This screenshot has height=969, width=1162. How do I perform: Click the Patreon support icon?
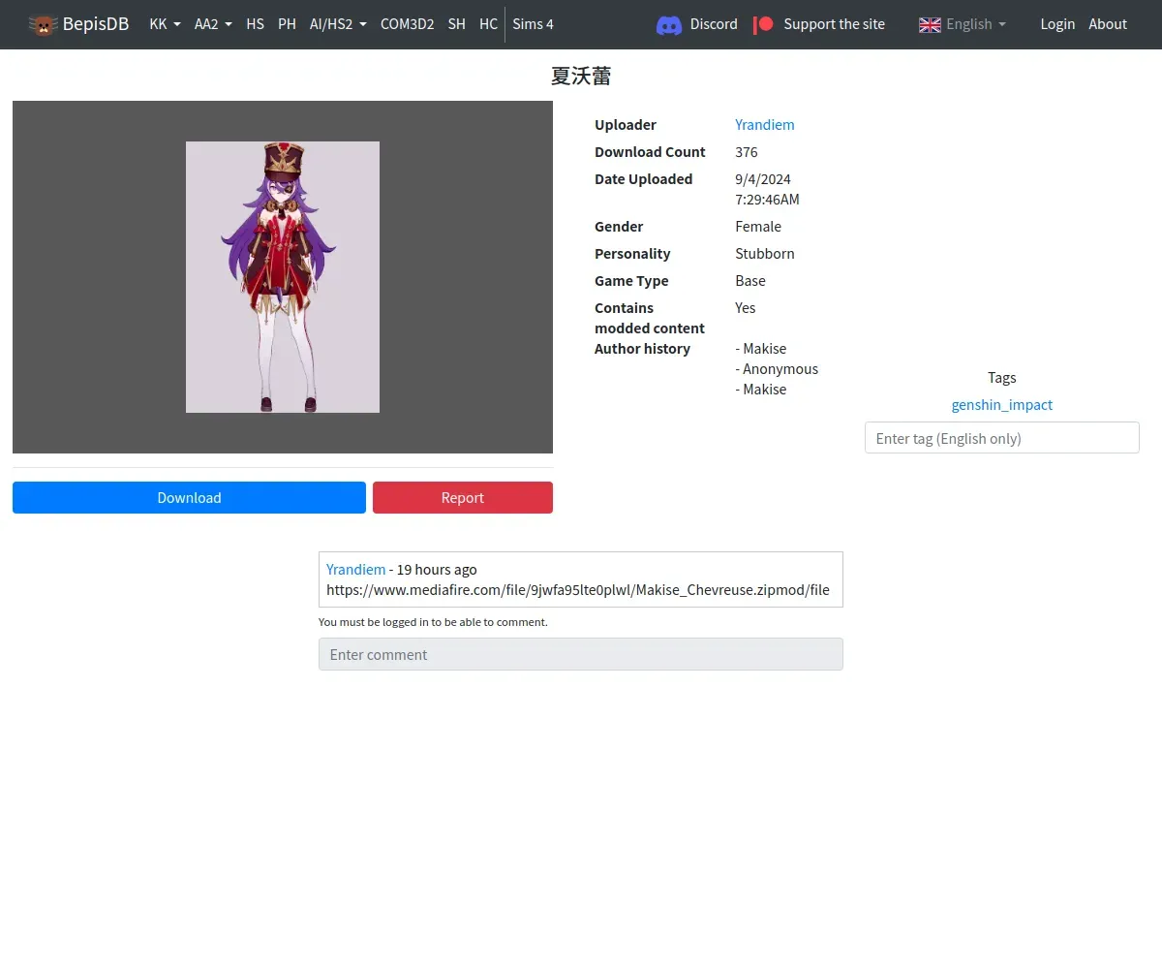(x=763, y=24)
